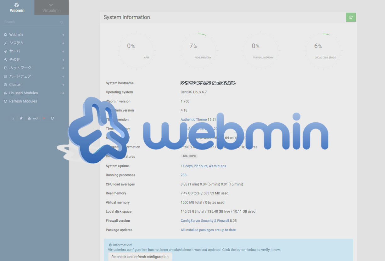
Task: Click the Webmin version value 1.760
Action: coord(185,101)
